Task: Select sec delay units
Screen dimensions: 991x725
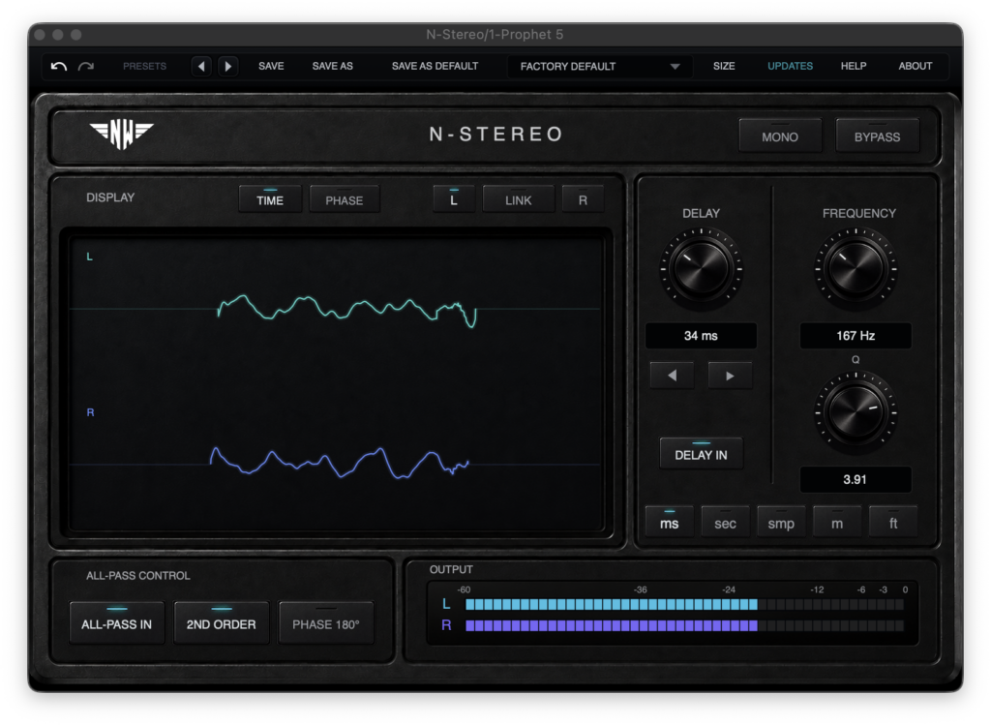Action: [x=725, y=522]
